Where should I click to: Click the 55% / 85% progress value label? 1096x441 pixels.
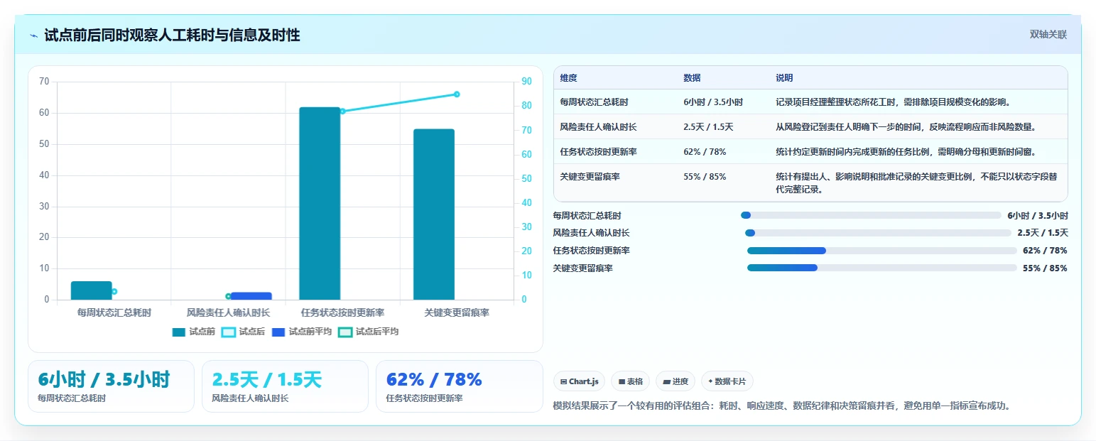(1045, 268)
